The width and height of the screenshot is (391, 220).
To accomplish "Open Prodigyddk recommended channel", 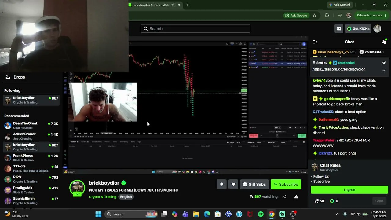I will click(31, 190).
